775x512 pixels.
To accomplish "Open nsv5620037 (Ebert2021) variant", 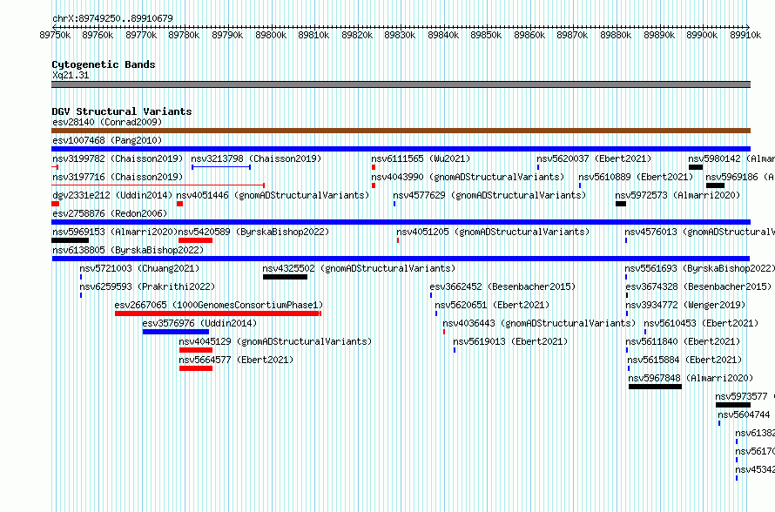I will pos(594,158).
